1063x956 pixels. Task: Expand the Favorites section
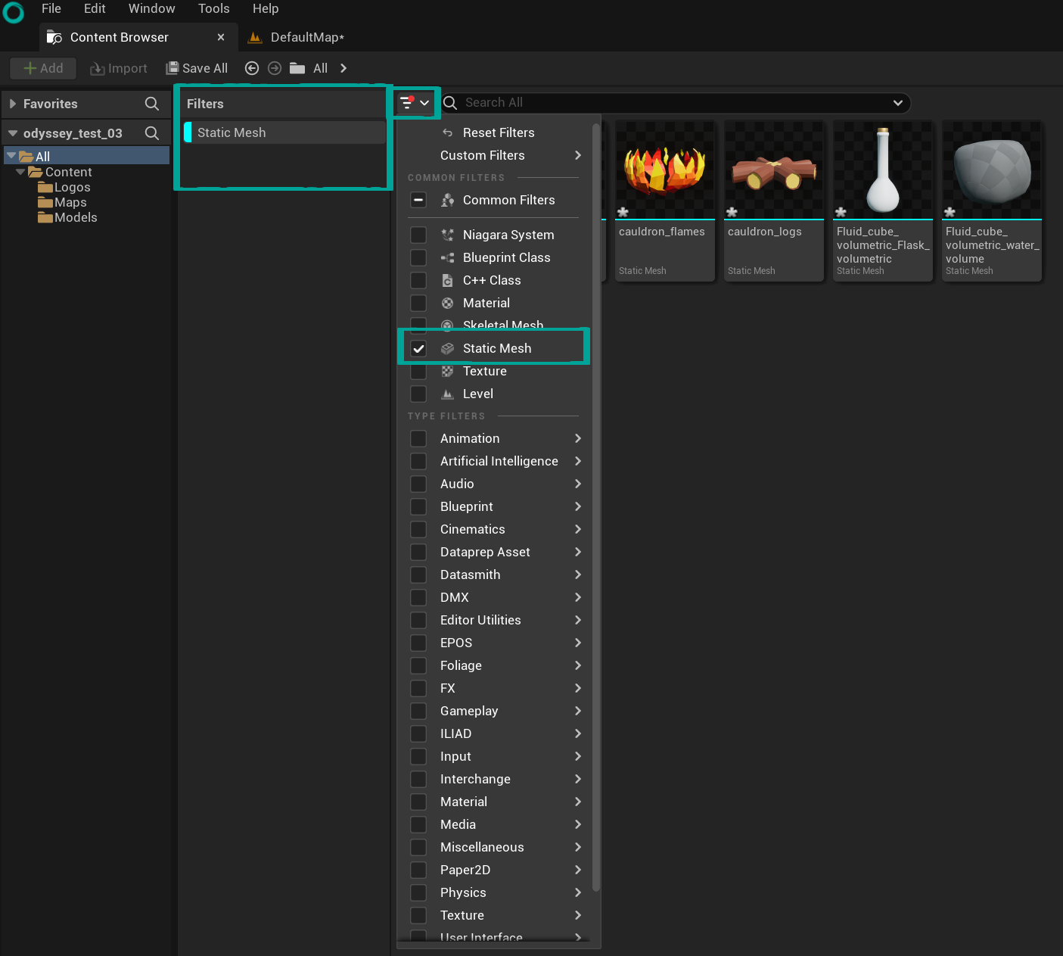pos(13,104)
